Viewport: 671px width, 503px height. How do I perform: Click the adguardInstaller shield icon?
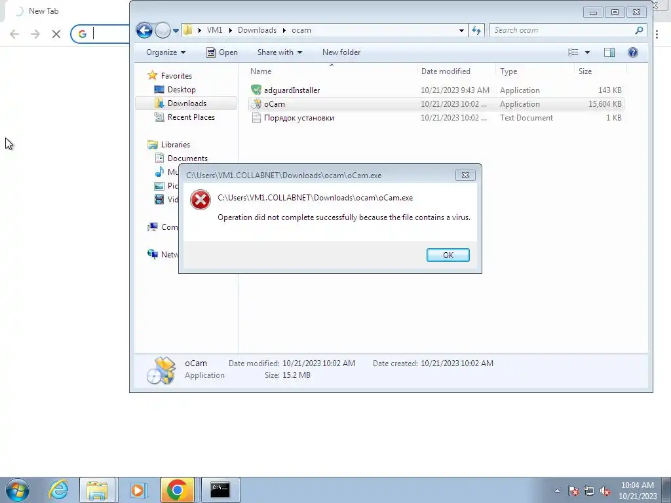[256, 90]
